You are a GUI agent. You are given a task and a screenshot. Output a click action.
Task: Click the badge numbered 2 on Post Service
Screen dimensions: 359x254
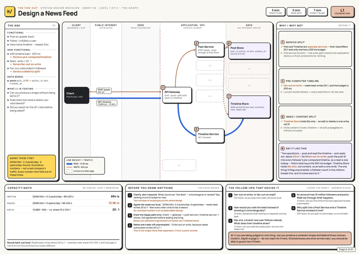[196, 43]
